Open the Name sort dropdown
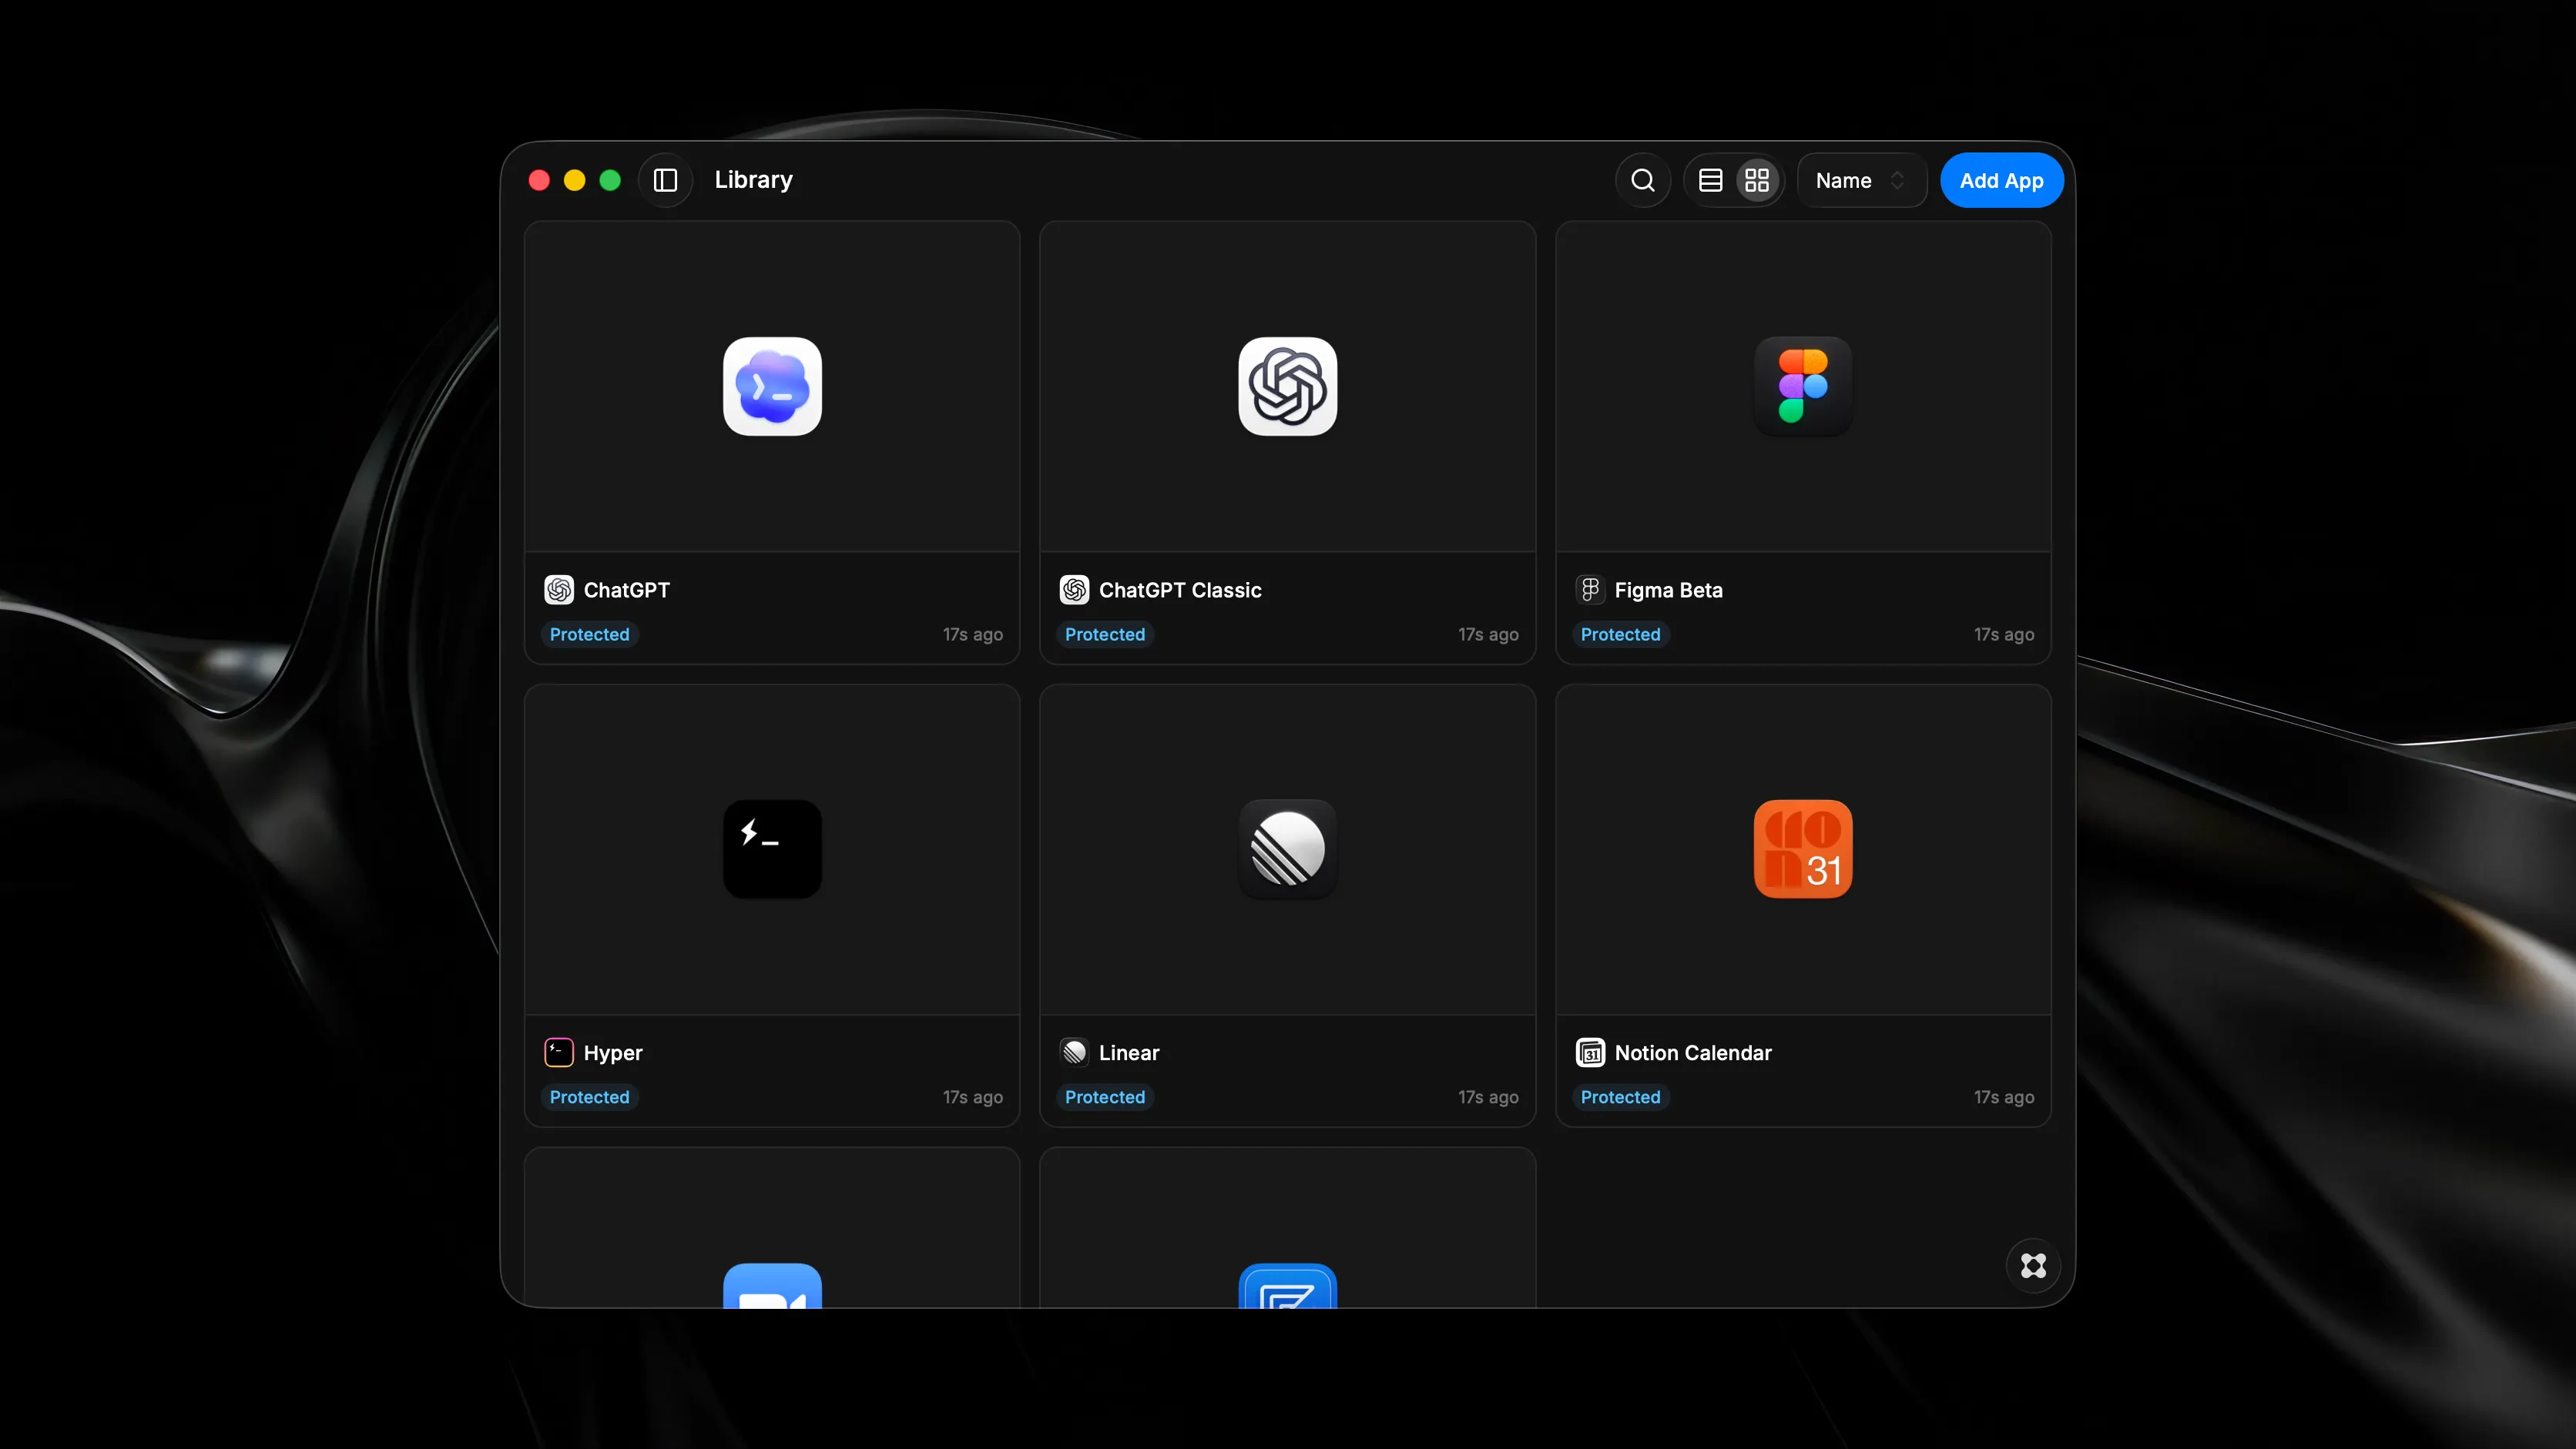Image resolution: width=2576 pixels, height=1449 pixels. point(1861,181)
